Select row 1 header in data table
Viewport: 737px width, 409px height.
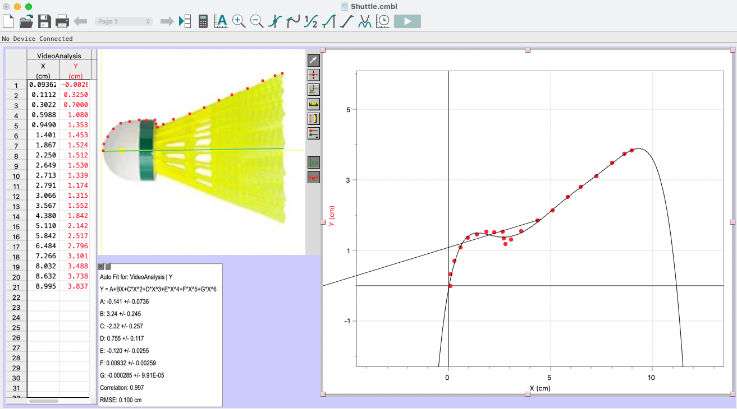pos(16,85)
